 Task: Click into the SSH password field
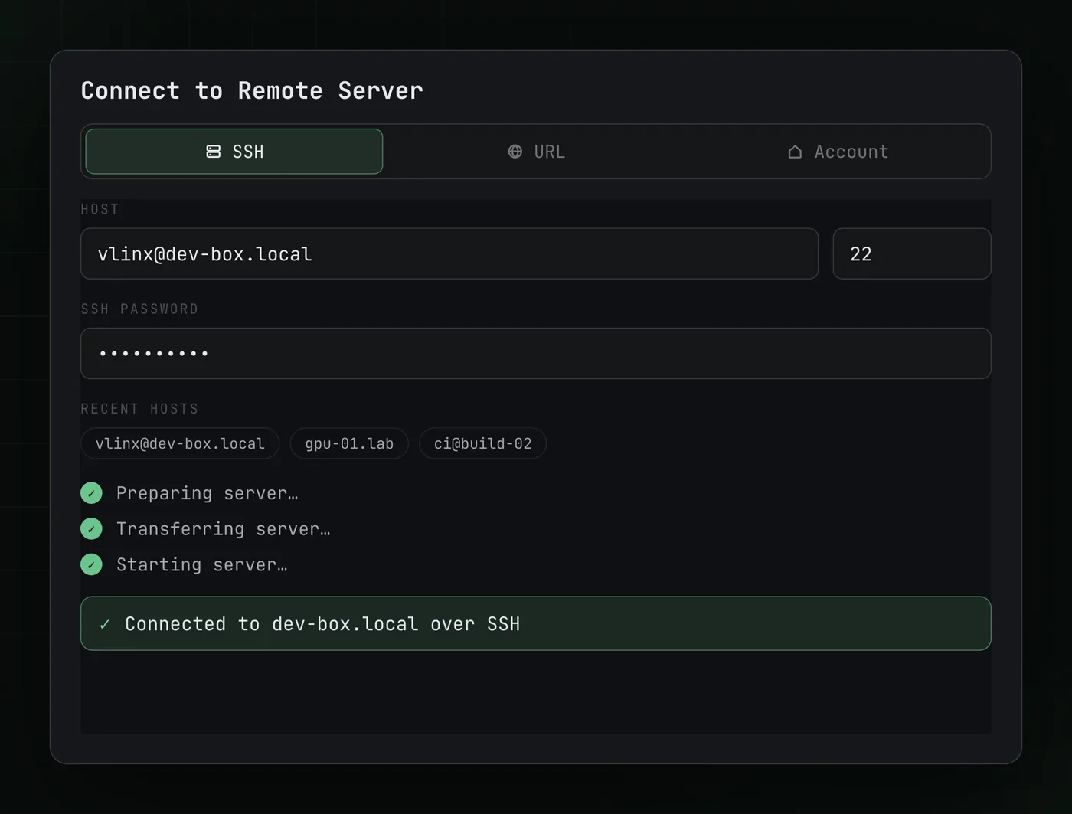536,353
